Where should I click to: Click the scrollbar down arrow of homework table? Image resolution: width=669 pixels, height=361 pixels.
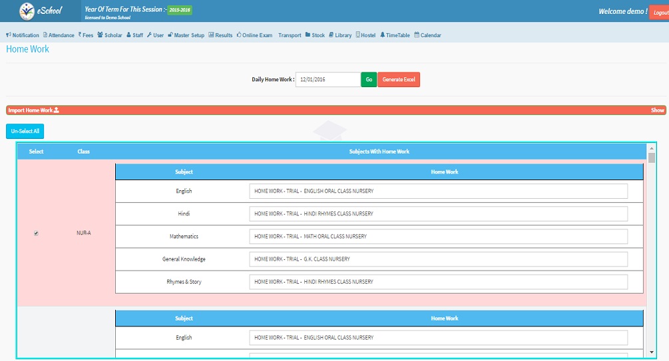pos(652,352)
